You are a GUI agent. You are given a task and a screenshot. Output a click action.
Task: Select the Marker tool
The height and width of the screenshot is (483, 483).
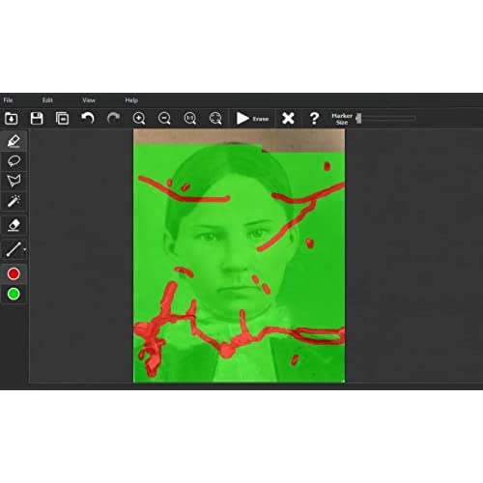[x=14, y=141]
